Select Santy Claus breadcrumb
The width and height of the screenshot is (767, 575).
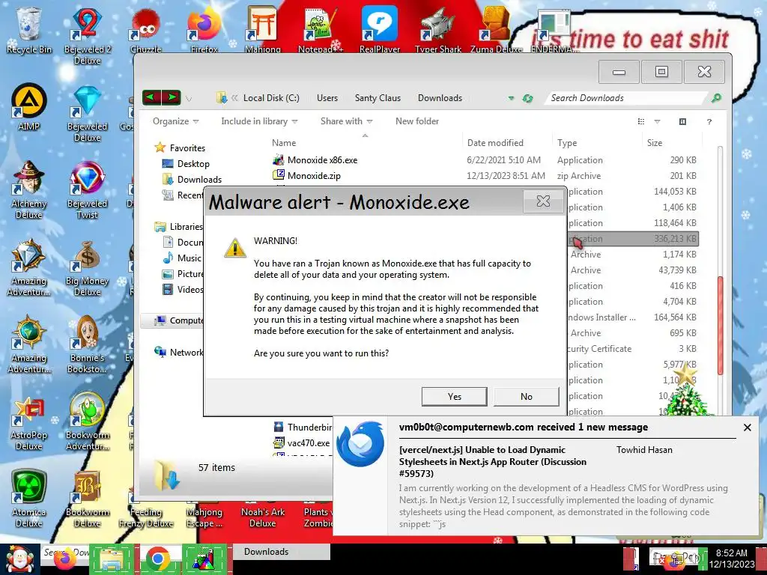tap(378, 98)
